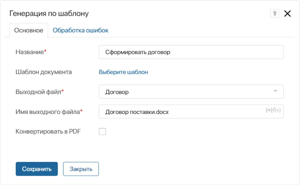The height and width of the screenshot is (185, 300).
Task: Click the Договор поставки.docx filename field
Action: pyautogui.click(x=181, y=112)
